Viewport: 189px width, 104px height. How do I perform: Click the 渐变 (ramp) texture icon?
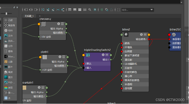(6, 87)
